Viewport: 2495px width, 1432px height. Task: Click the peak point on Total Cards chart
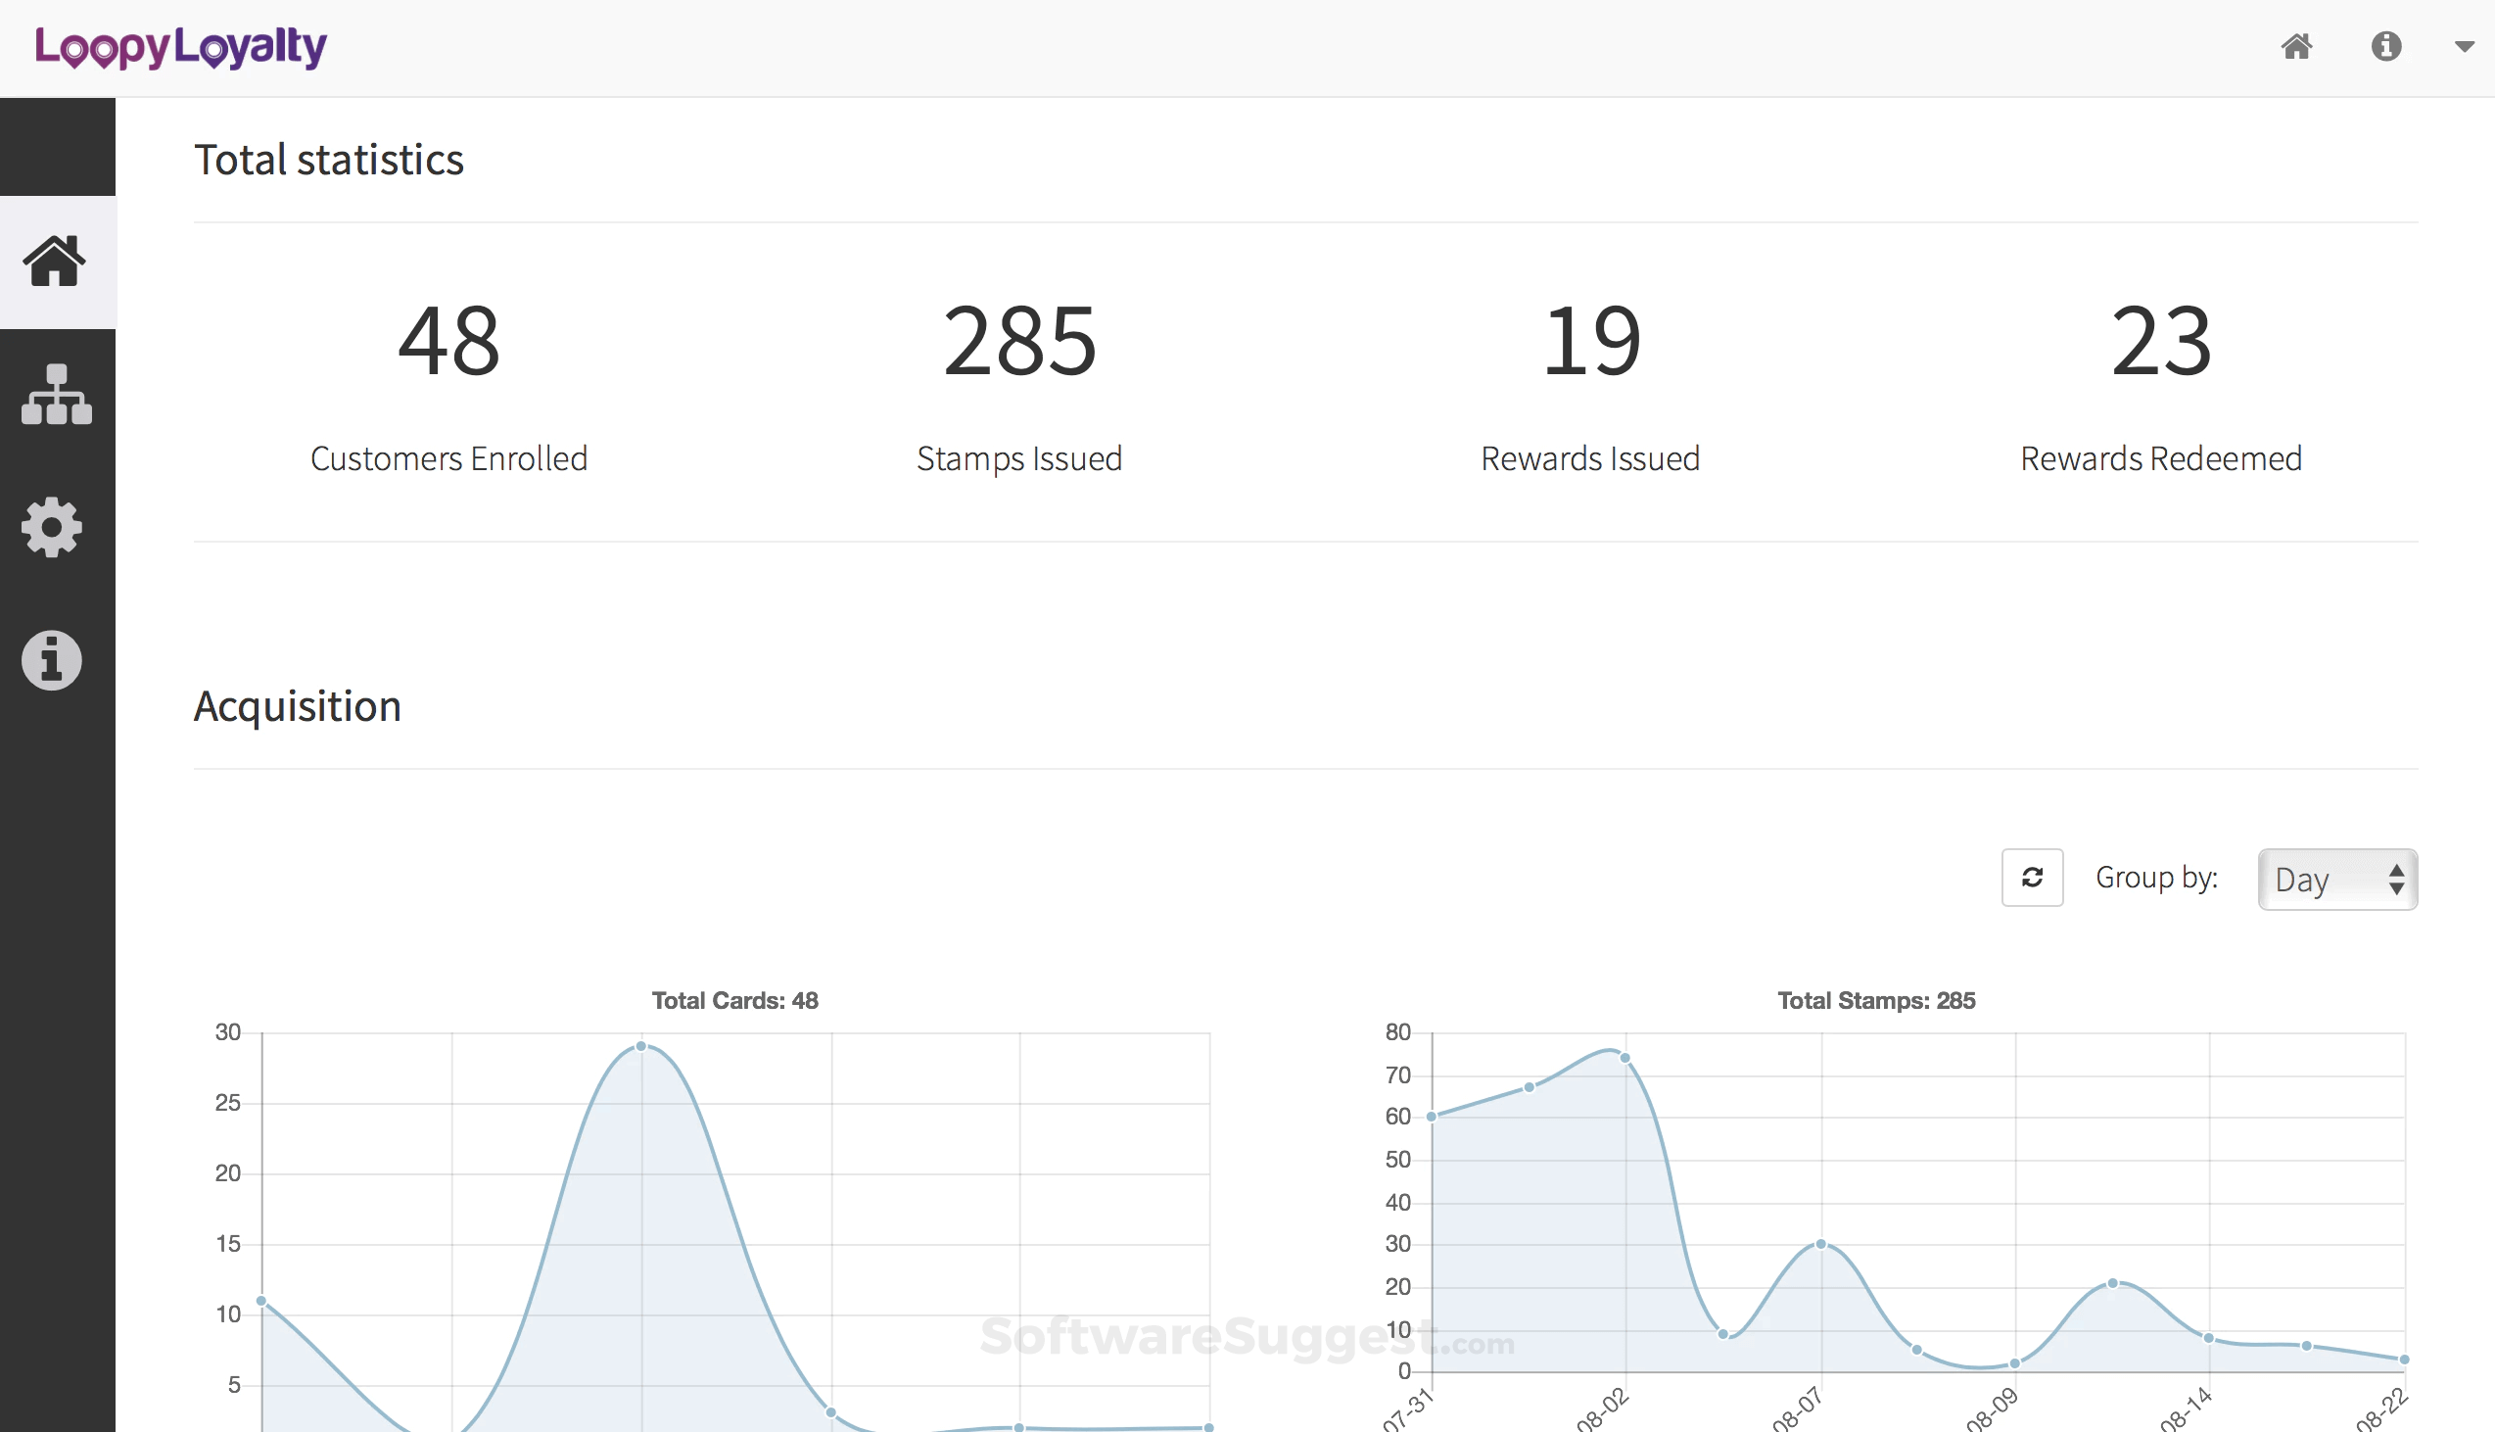641,1046
